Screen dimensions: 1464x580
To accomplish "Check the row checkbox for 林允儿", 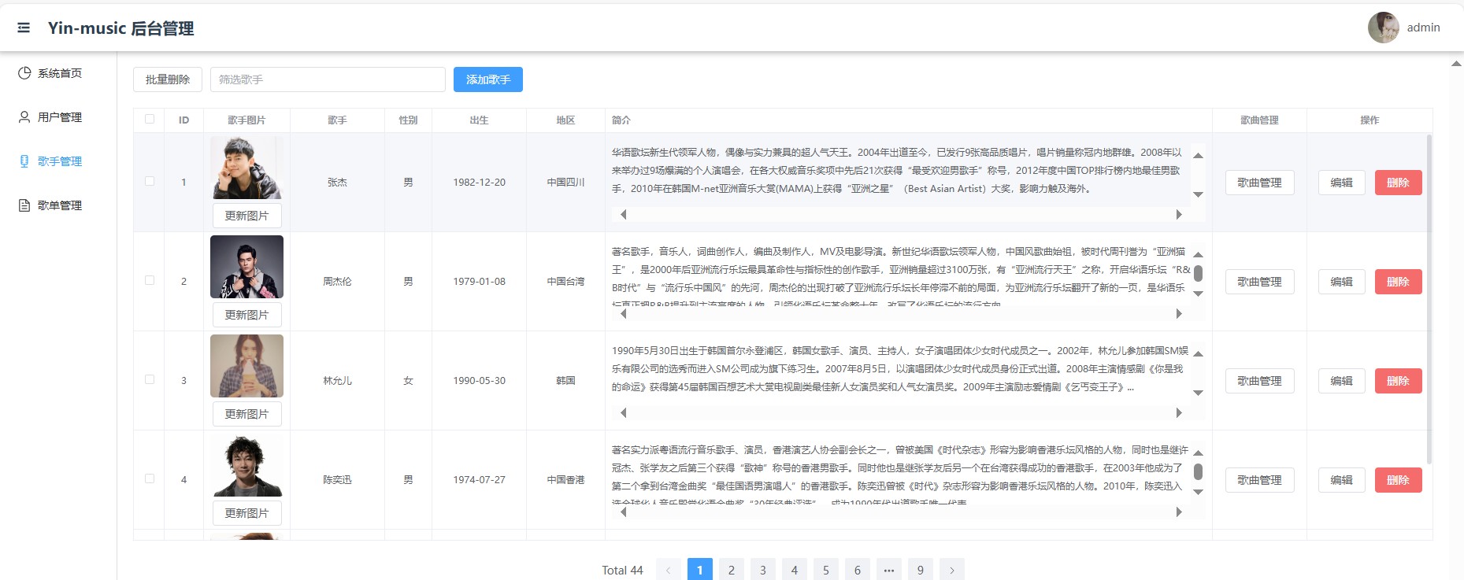I will (150, 379).
